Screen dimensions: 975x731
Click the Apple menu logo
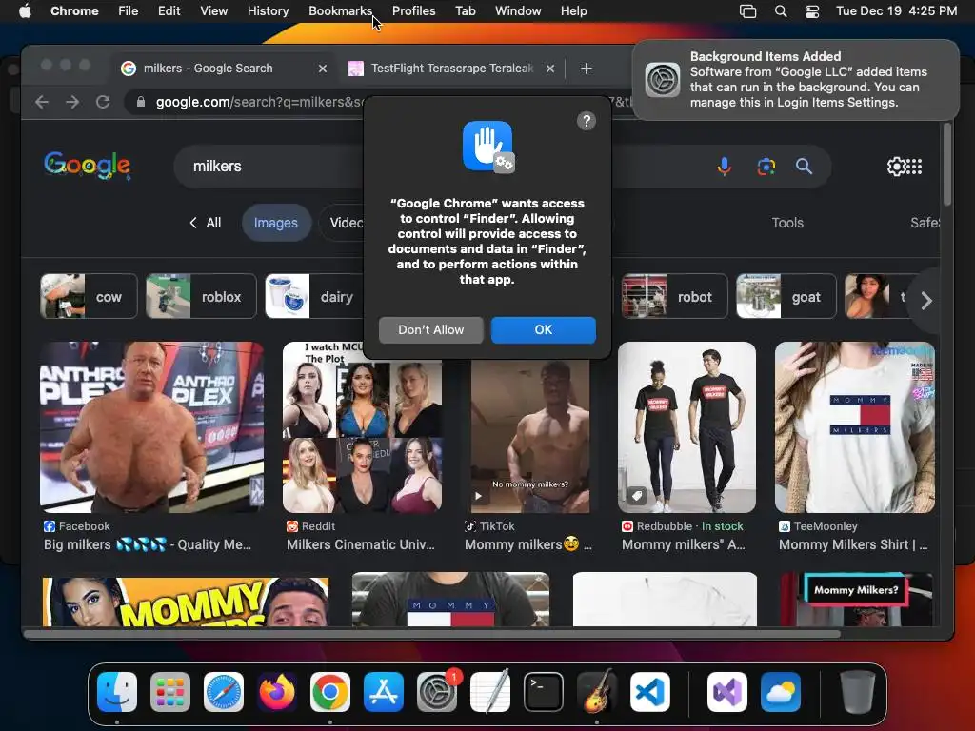coord(25,11)
